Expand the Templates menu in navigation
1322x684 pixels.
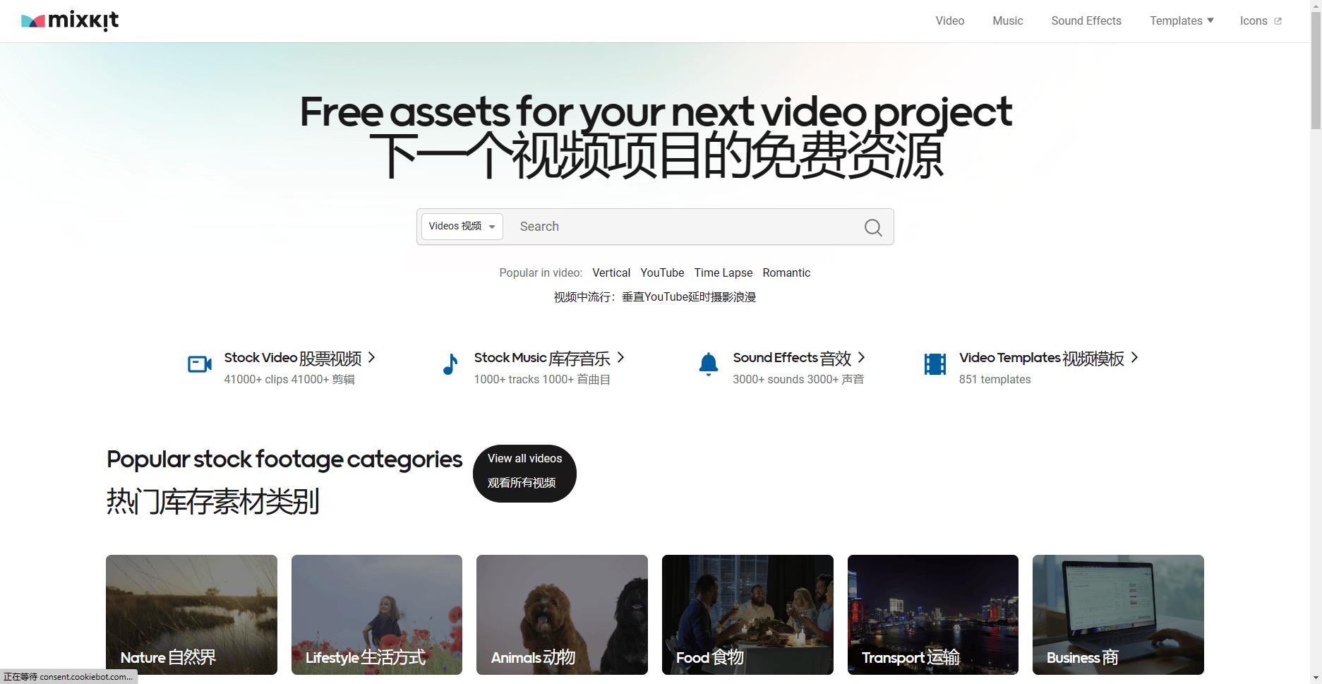tap(1182, 21)
